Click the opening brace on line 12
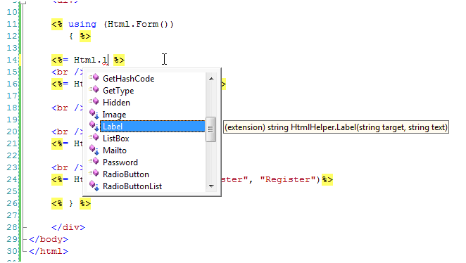Image resolution: width=466 pixels, height=263 pixels. [x=70, y=36]
